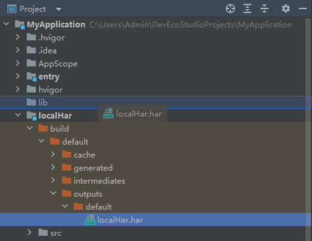Screen dimensions: 312x241
Task: Click the Project panel vertical scrollbar
Action: point(308,129)
